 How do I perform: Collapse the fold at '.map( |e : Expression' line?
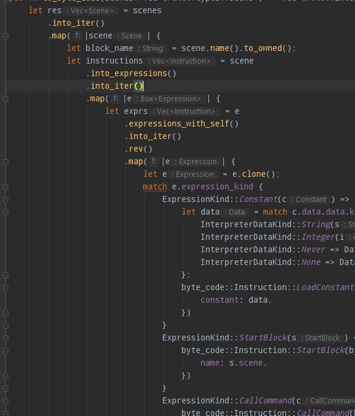5,162
